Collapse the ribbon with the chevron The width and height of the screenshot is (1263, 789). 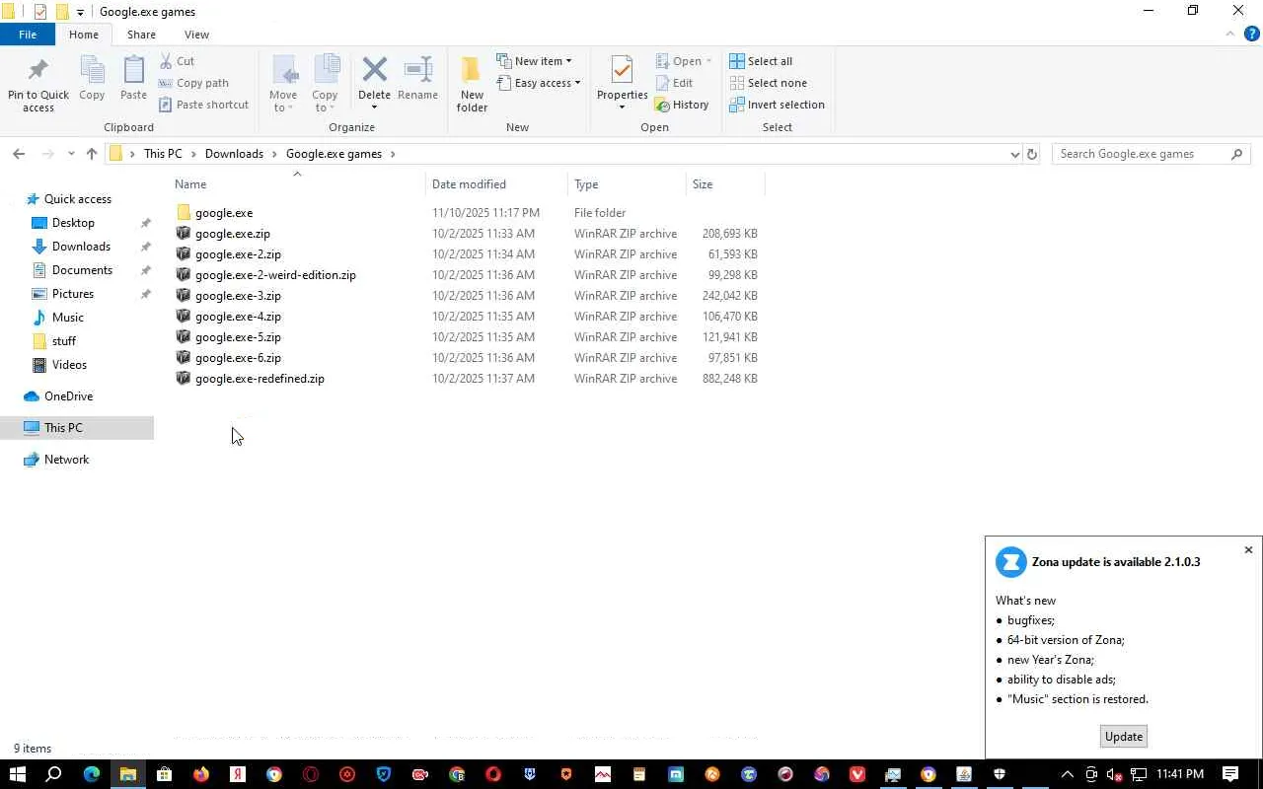tap(1230, 34)
